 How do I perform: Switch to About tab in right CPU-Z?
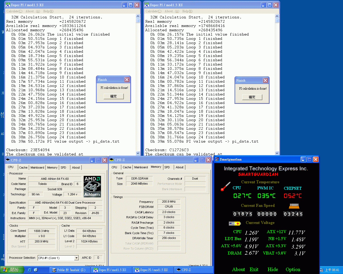pyautogui.click(x=180, y=167)
